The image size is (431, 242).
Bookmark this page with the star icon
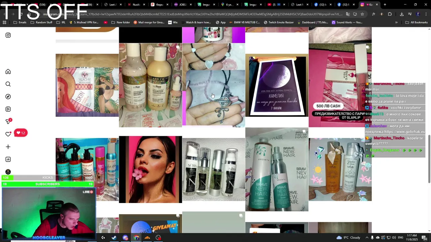coord(362,14)
